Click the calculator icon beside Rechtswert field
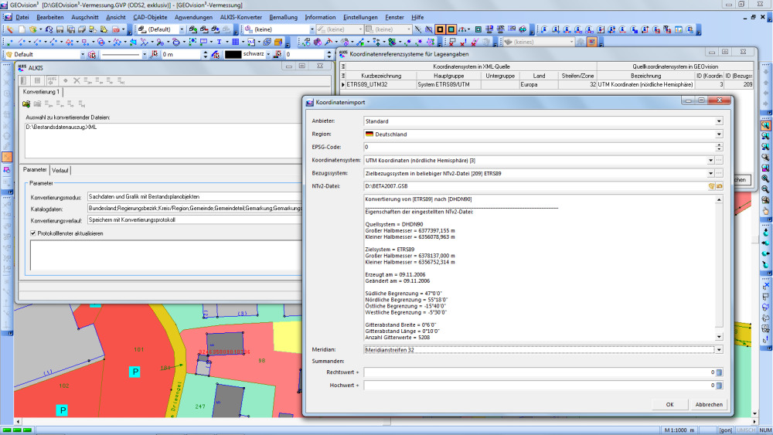Image resolution: width=773 pixels, height=435 pixels. pos(719,372)
